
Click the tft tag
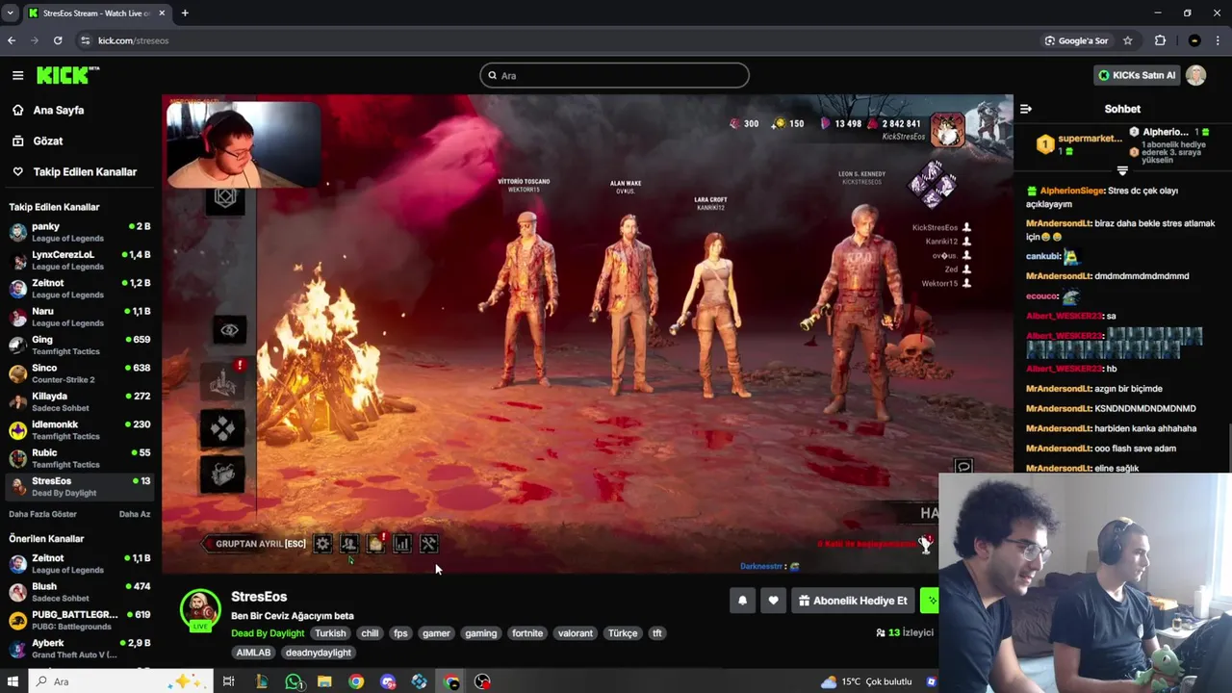click(x=657, y=633)
